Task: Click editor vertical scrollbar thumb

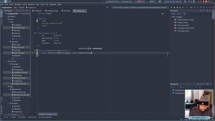Action: click(168, 54)
